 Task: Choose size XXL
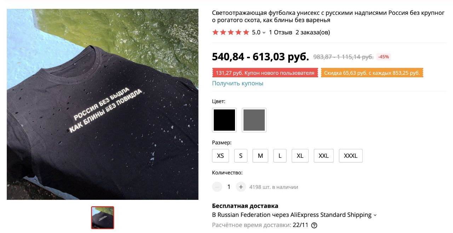pyautogui.click(x=324, y=156)
